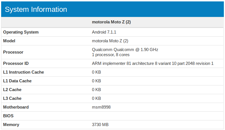Viewport: 225px width, 130px height.
Task: Click the 0 KB value for L1 Instruction Cache
Action: pos(96,72)
